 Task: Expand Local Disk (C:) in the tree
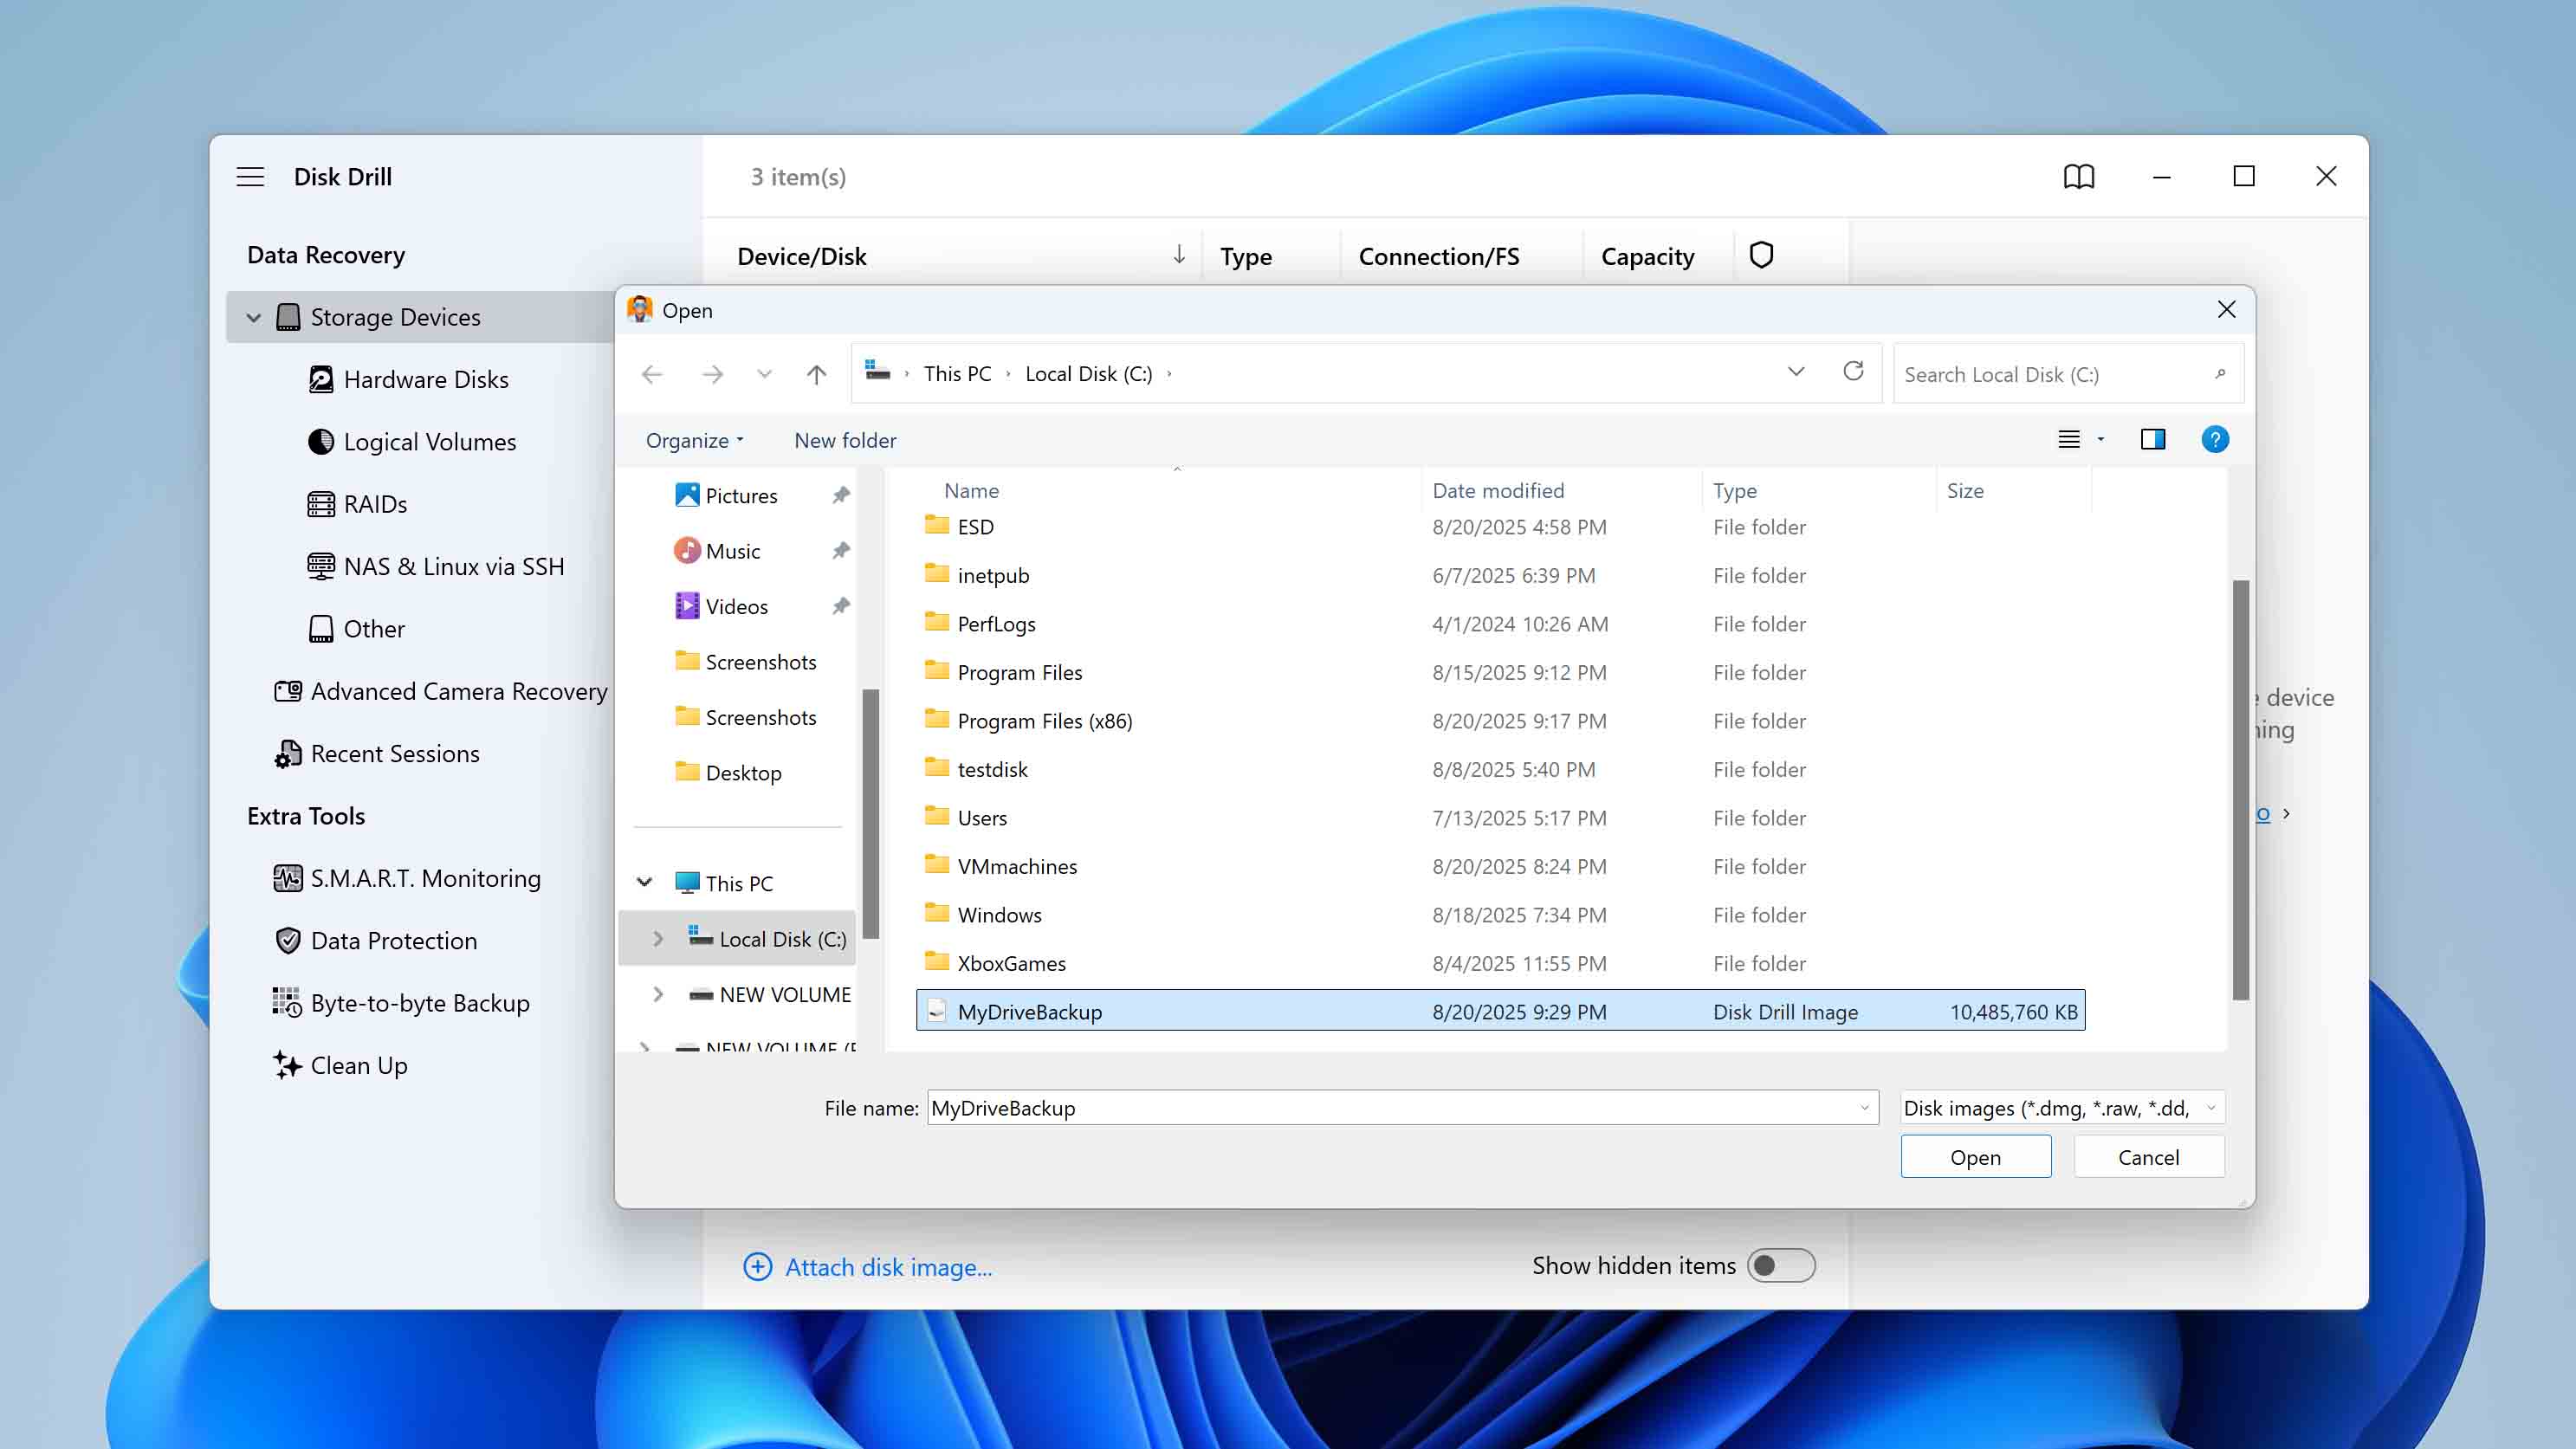click(x=658, y=938)
